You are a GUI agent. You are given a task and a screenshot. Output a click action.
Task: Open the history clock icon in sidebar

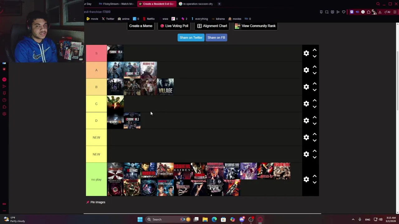pos(4,100)
